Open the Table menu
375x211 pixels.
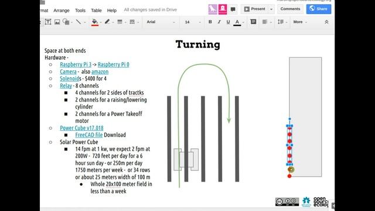tap(96, 11)
